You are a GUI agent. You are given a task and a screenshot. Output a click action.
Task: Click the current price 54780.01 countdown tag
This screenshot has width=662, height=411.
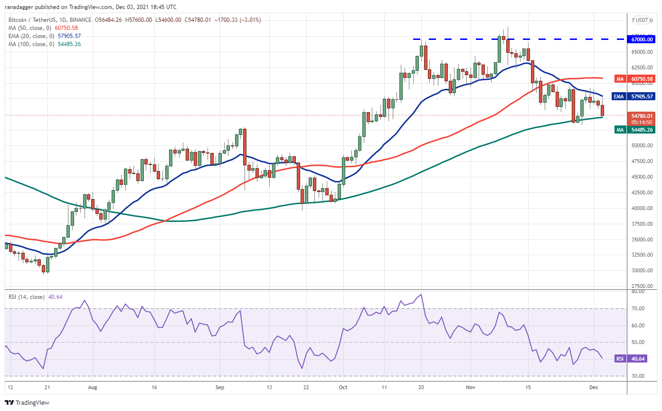click(643, 119)
